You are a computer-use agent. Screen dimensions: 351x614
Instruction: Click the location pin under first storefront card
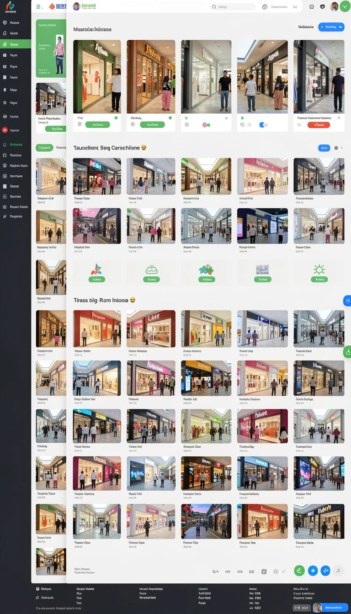pos(80,124)
